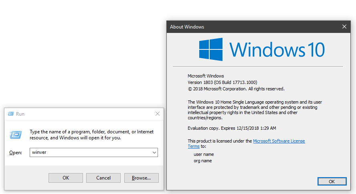Open the Browse... file picker

(x=141, y=178)
